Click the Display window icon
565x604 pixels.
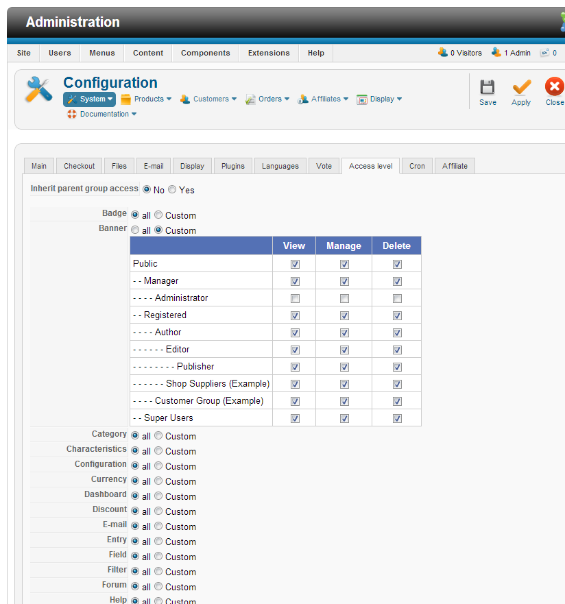pyautogui.click(x=361, y=99)
